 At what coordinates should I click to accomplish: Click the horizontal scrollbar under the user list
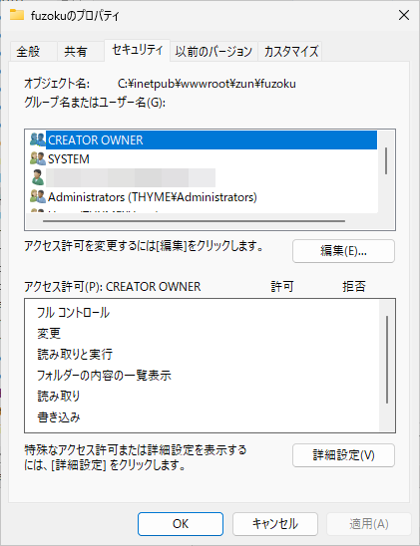click(x=194, y=221)
